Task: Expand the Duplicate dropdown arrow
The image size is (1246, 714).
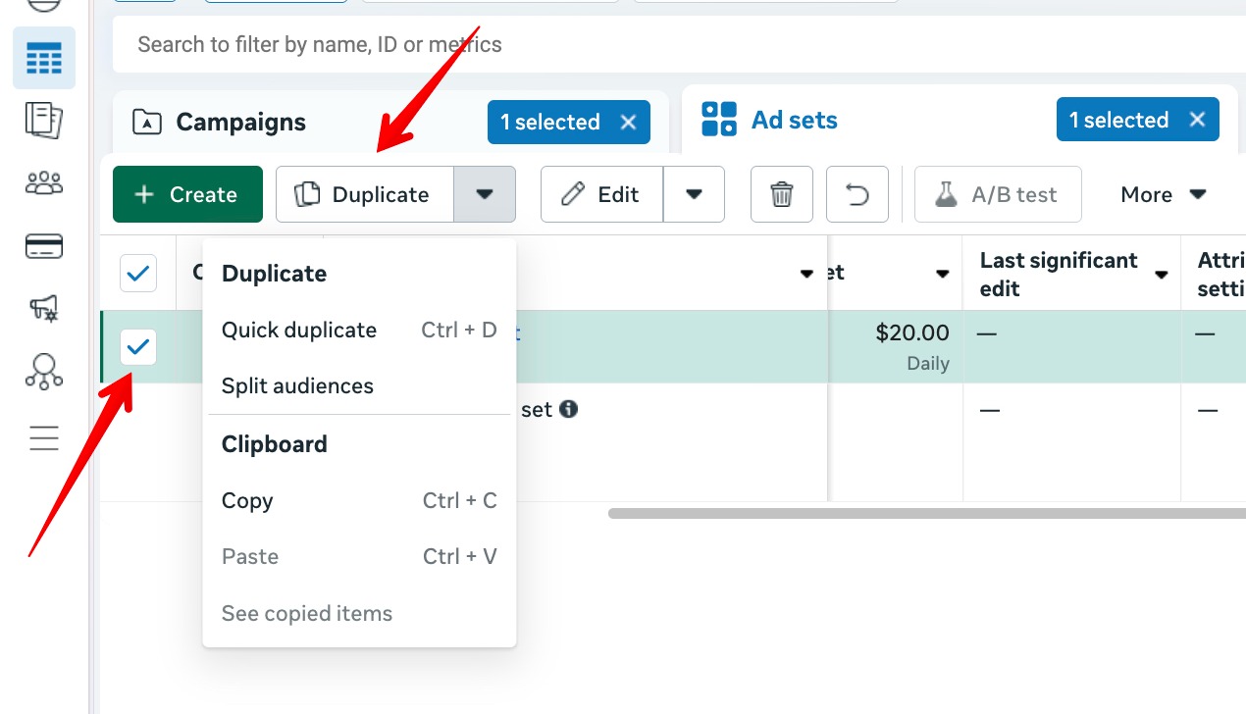Action: 485,194
